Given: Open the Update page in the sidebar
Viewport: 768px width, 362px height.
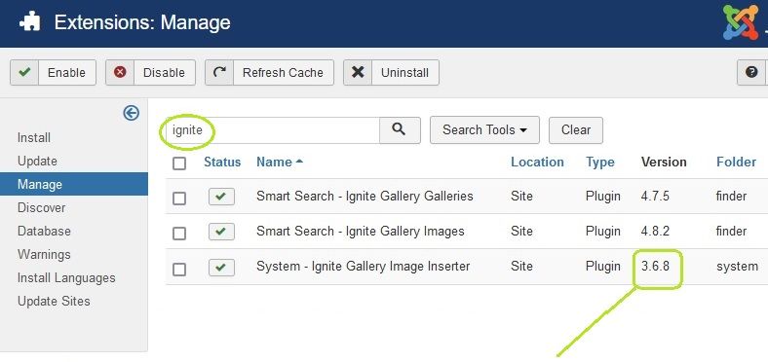Looking at the screenshot, I should [x=37, y=161].
